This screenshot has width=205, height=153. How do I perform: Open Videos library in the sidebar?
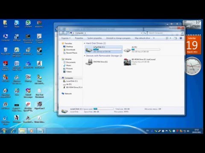pyautogui.click(x=67, y=72)
